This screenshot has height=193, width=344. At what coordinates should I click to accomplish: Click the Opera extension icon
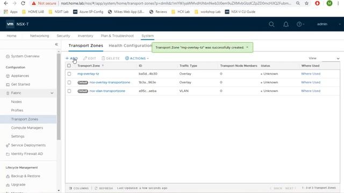[x=317, y=3]
